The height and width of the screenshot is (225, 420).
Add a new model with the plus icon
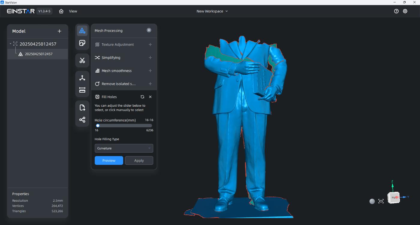pos(59,31)
